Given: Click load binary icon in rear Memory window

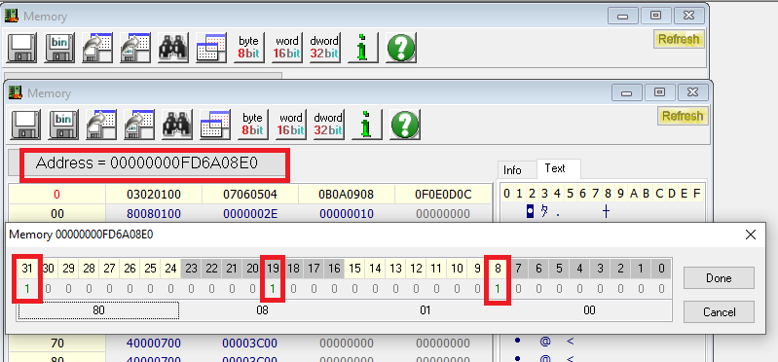Looking at the screenshot, I should pyautogui.click(x=135, y=48).
